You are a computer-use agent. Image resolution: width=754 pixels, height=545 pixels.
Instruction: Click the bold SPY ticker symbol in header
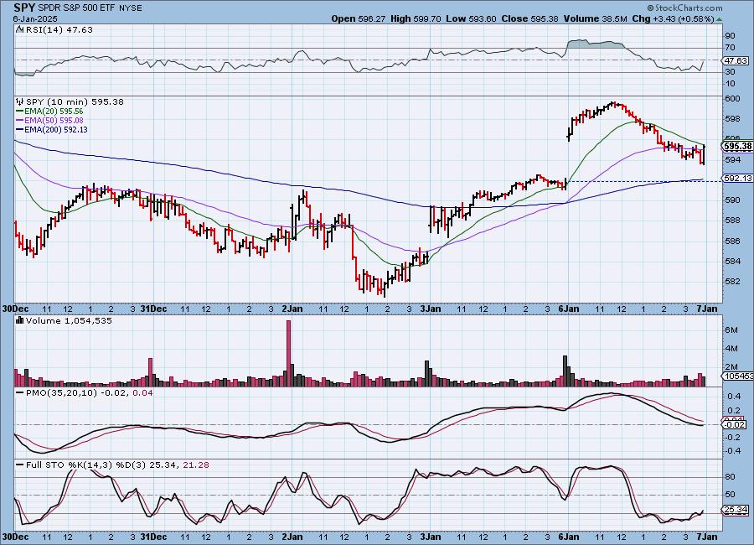[x=24, y=8]
